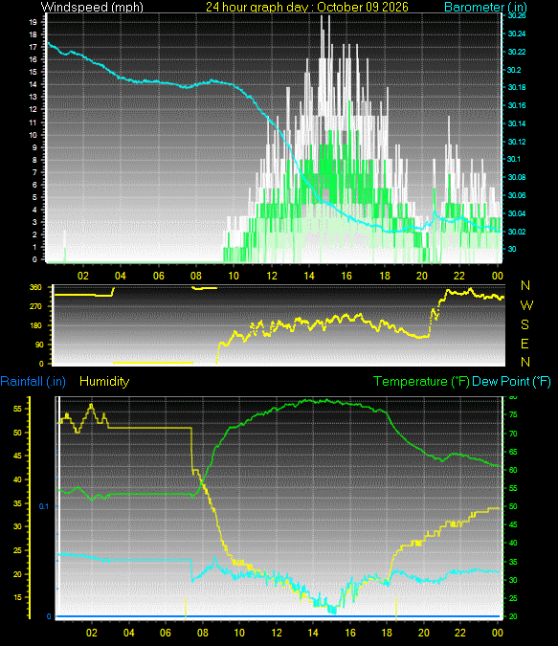The height and width of the screenshot is (646, 558).
Task: Click the 360 wind direction axis value
Action: pyautogui.click(x=35, y=287)
